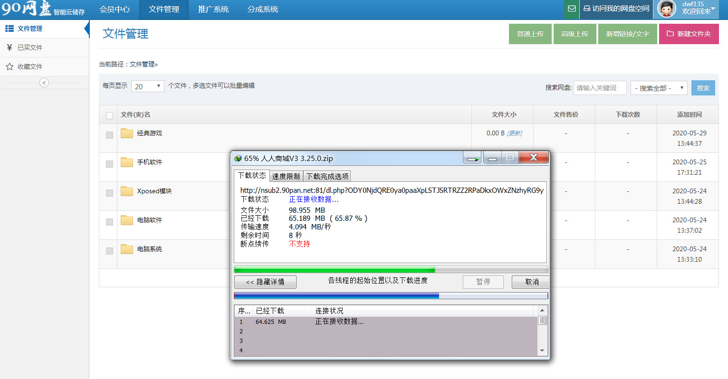Click the printer icon beside 访问我的网盘空间
The image size is (728, 379).
coord(587,9)
